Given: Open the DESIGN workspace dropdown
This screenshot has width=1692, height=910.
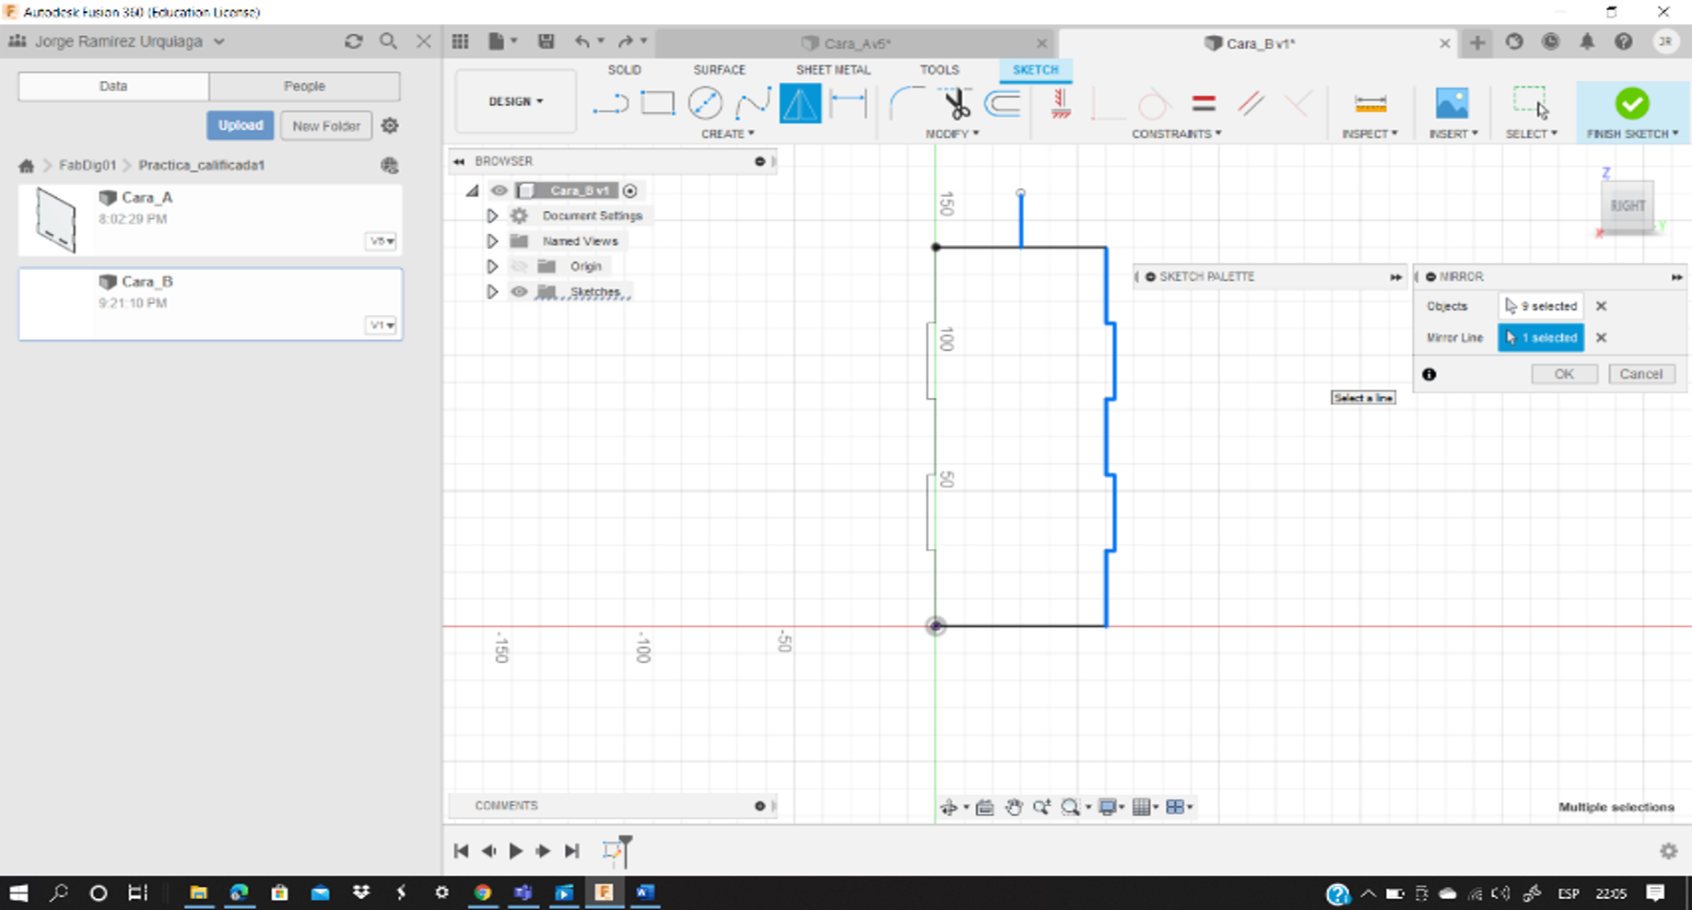Looking at the screenshot, I should point(516,101).
